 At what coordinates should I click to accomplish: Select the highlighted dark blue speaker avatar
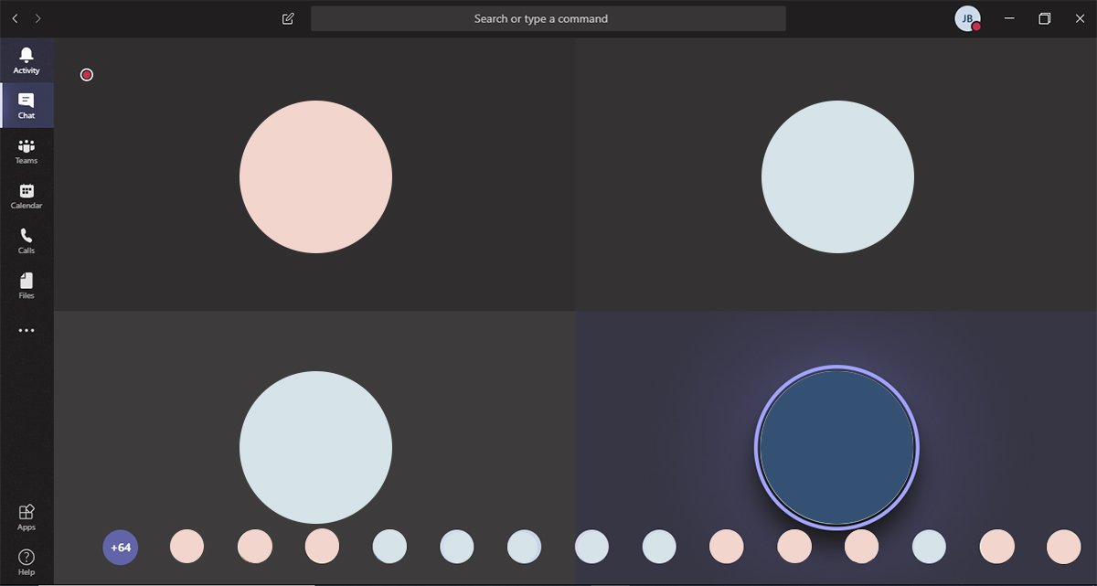836,447
